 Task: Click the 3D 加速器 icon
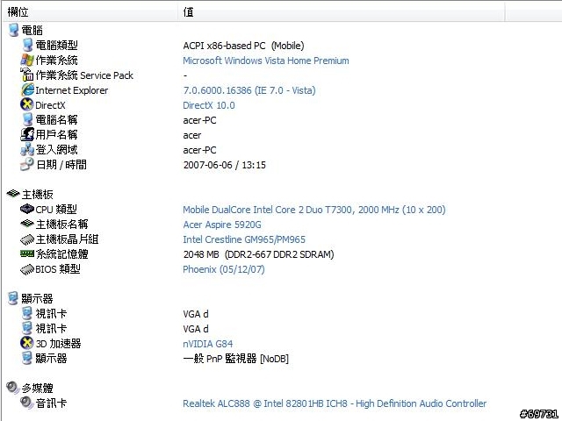click(x=27, y=343)
